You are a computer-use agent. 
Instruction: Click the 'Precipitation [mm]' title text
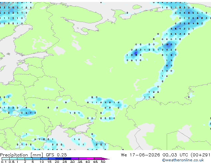[x=21, y=155]
